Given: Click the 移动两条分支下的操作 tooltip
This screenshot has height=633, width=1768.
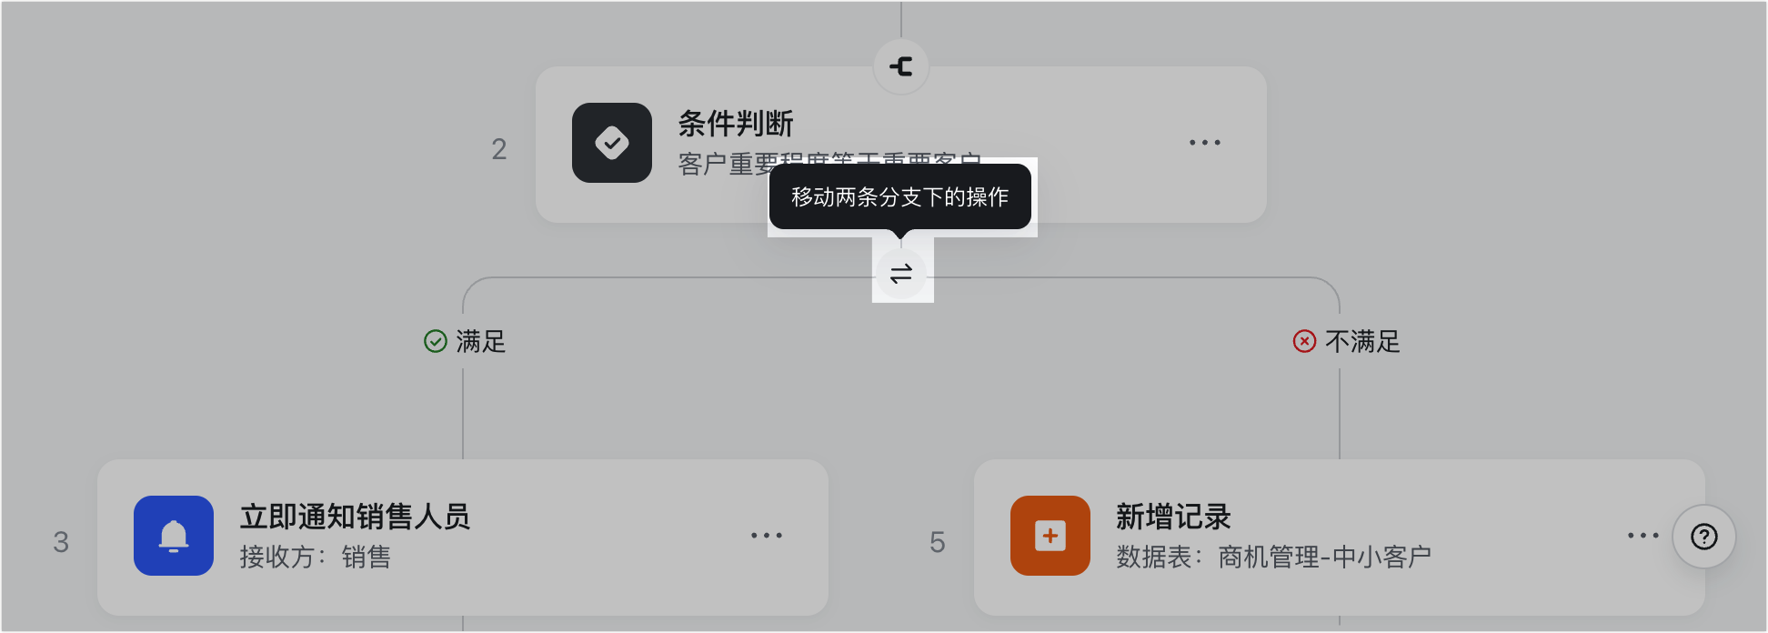Looking at the screenshot, I should pyautogui.click(x=900, y=196).
